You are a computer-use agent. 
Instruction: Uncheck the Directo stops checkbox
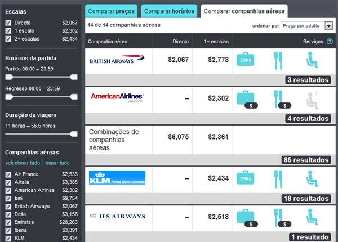click(8, 23)
